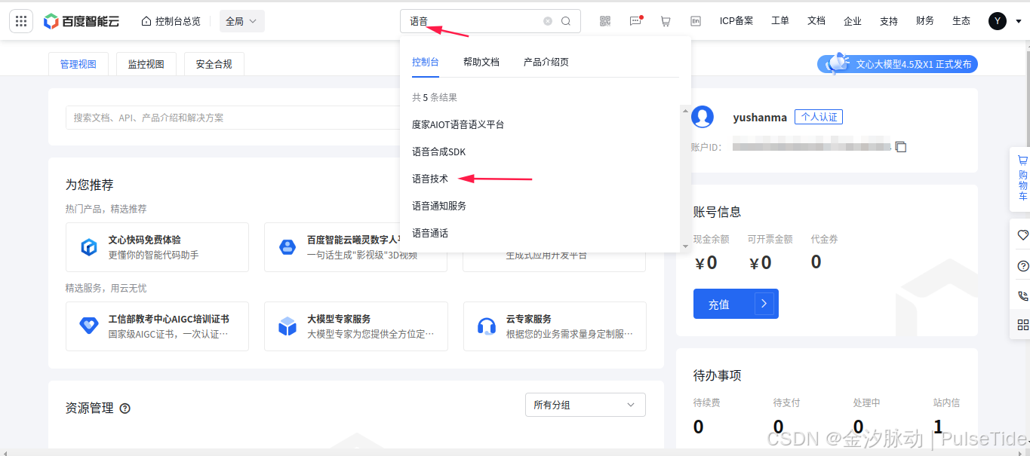This screenshot has height=456, width=1030.
Task: Clear the search box text
Action: [548, 21]
